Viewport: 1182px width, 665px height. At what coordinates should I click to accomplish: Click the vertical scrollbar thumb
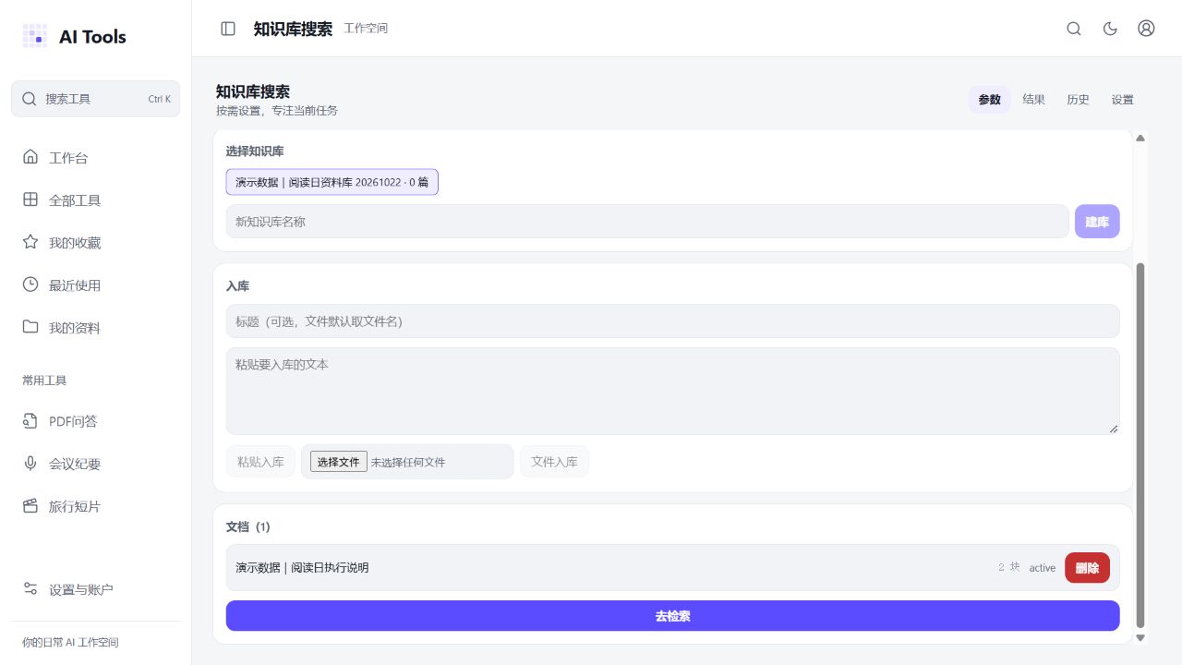1140,444
